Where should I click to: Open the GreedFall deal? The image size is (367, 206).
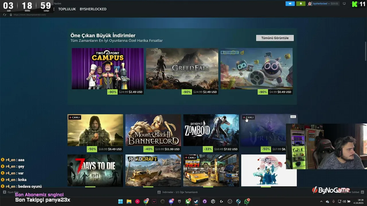pos(182,71)
